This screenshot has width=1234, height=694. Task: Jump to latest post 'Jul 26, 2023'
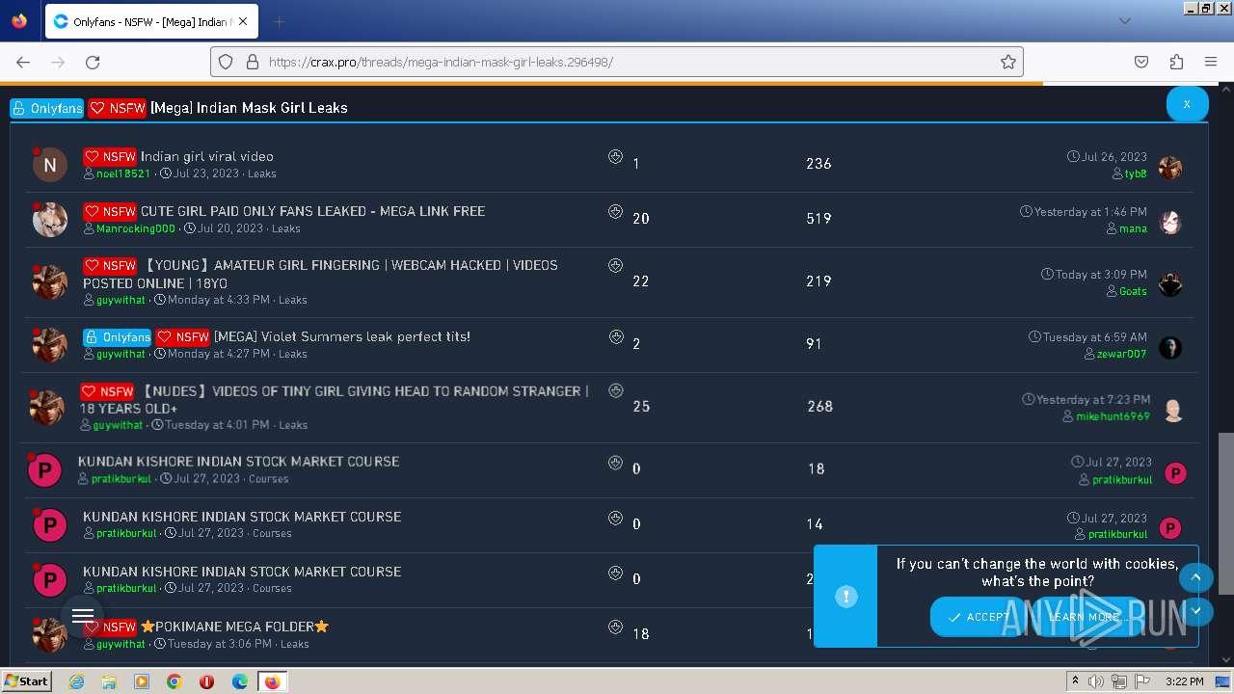click(x=1114, y=157)
